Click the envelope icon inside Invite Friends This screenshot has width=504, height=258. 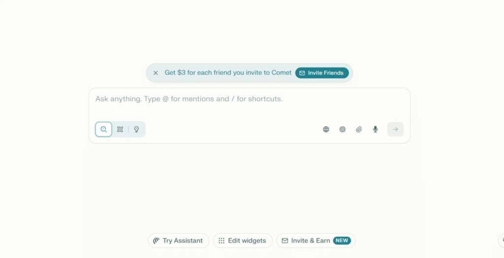[x=302, y=73]
